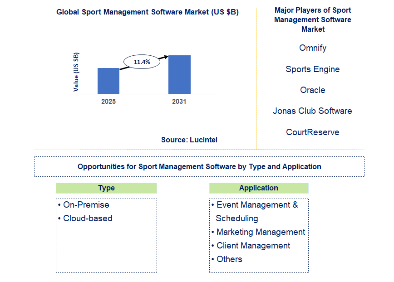
Task: Select the 'Cloud-based' bullet item
Action: coord(85,218)
